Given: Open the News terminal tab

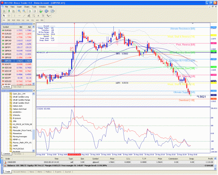Looking at the screenshot, I should (32, 172).
